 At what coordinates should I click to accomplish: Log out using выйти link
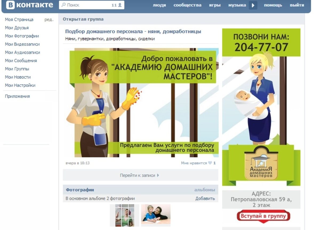[297, 5]
